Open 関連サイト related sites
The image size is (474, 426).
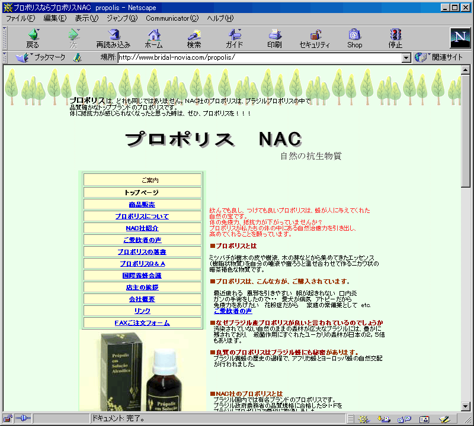(438, 57)
